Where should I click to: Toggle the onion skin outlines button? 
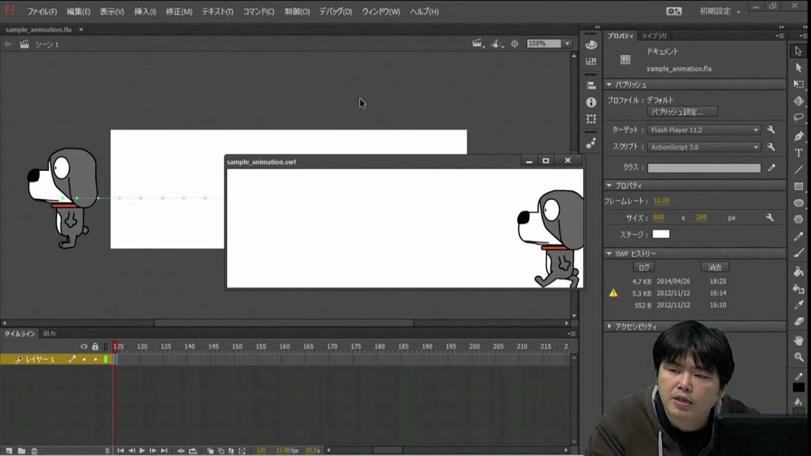[x=220, y=450]
